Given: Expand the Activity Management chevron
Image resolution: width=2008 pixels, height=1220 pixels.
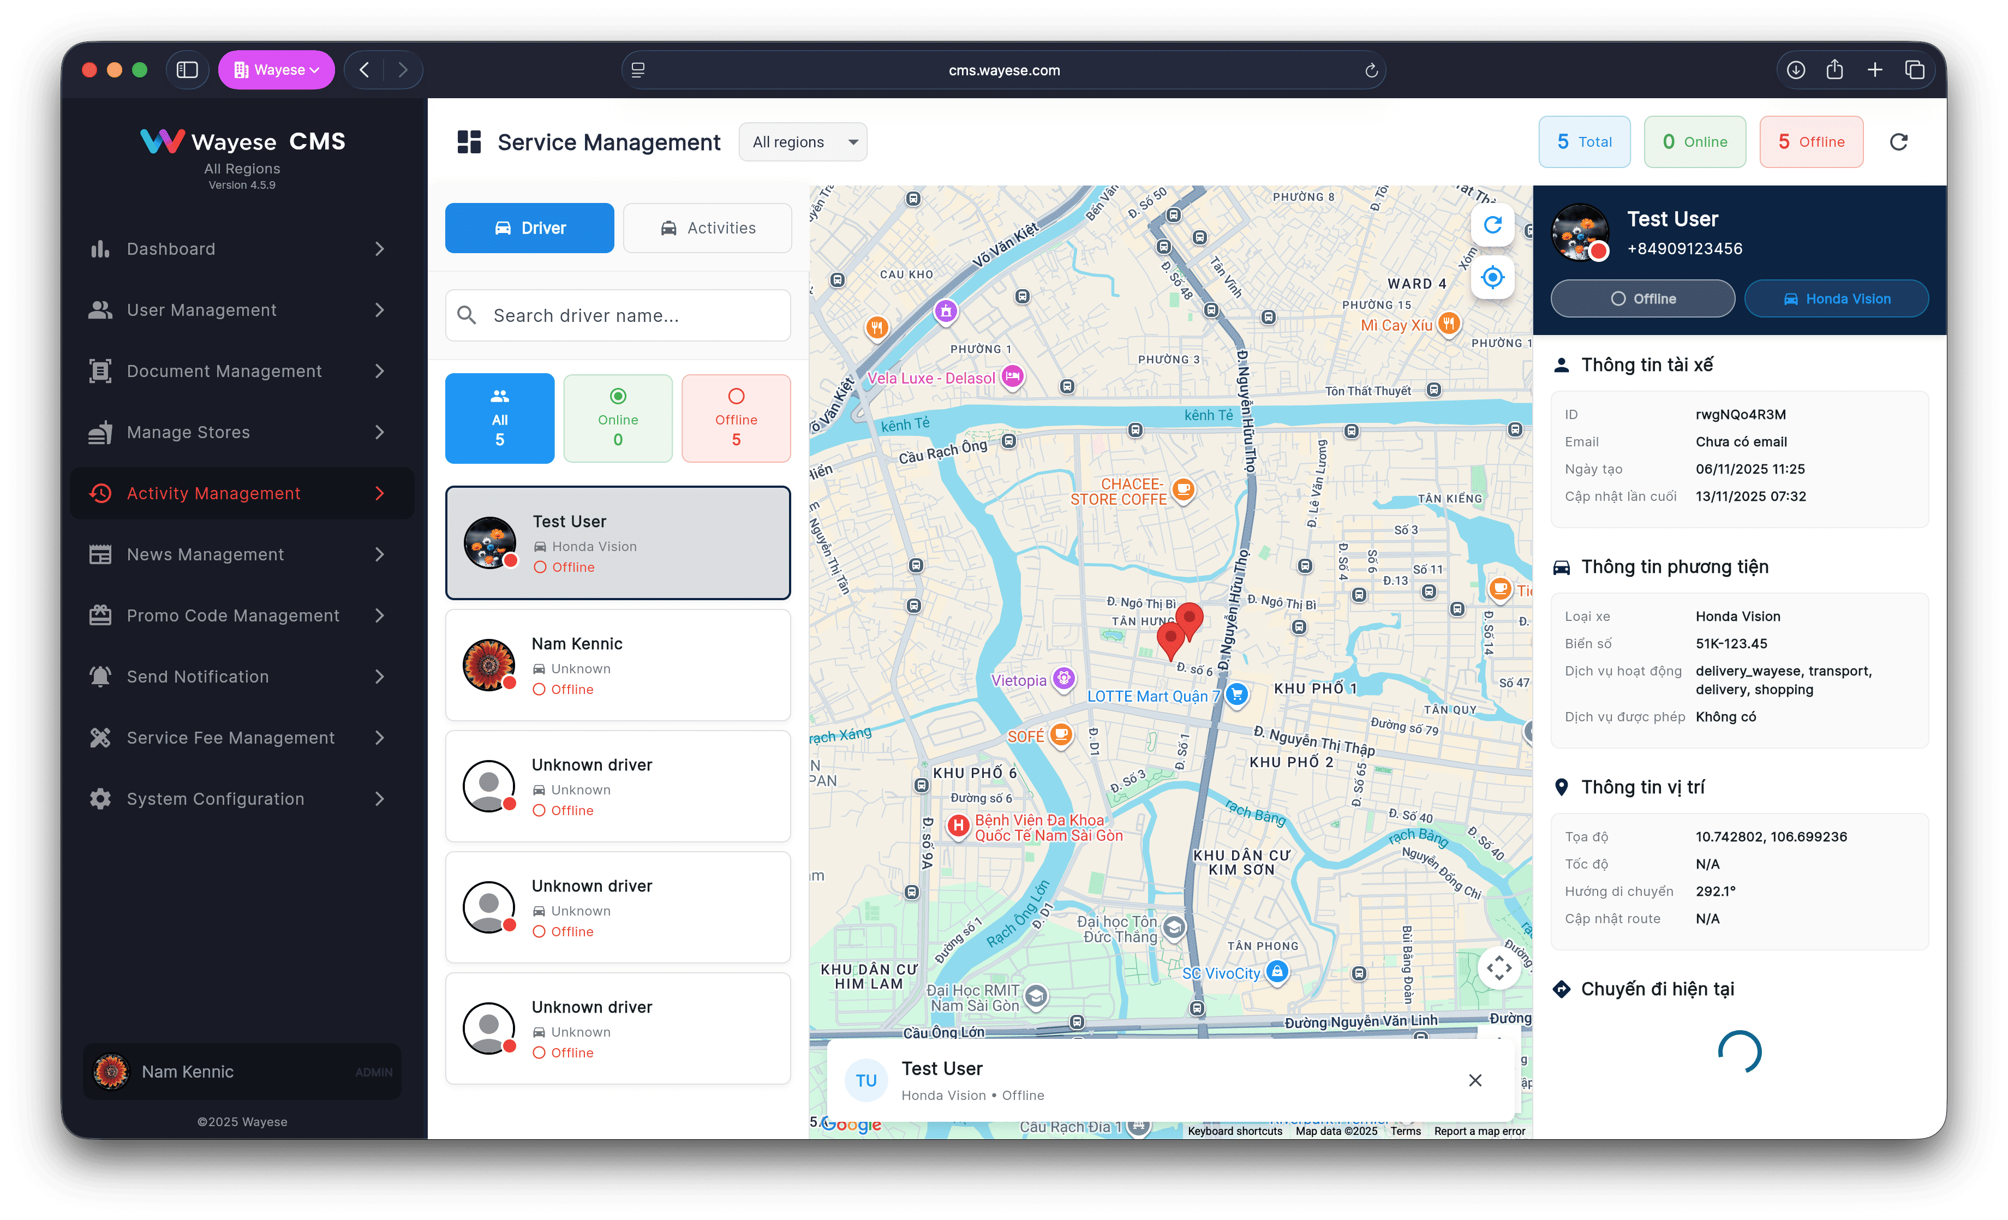Looking at the screenshot, I should pyautogui.click(x=380, y=493).
